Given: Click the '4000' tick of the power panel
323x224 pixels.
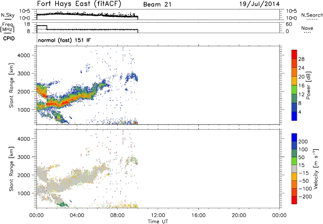Looking at the screenshot, I should [24, 55].
